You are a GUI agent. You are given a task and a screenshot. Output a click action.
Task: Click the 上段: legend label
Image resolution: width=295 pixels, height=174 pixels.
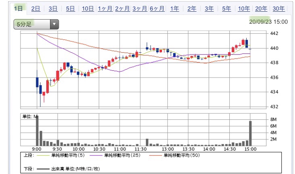(29, 155)
